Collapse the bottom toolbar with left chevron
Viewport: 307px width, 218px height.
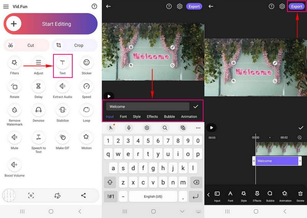click(208, 195)
